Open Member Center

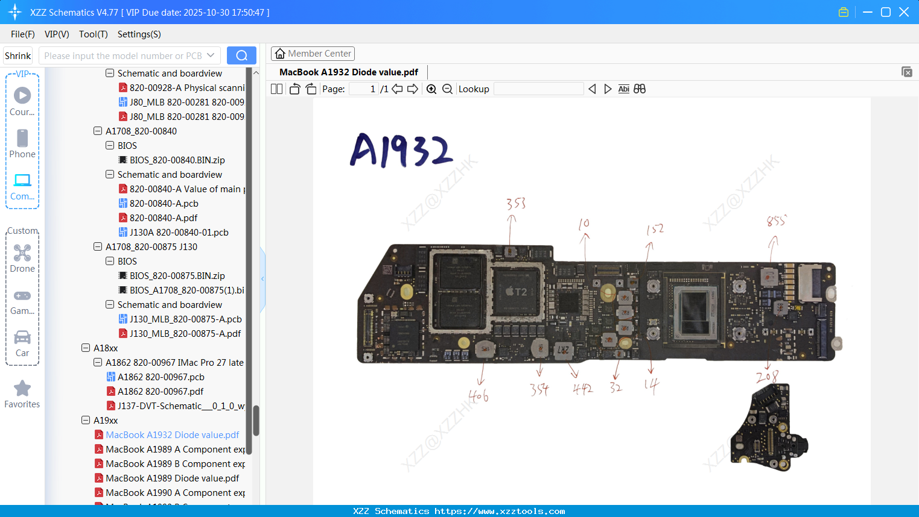pos(313,54)
